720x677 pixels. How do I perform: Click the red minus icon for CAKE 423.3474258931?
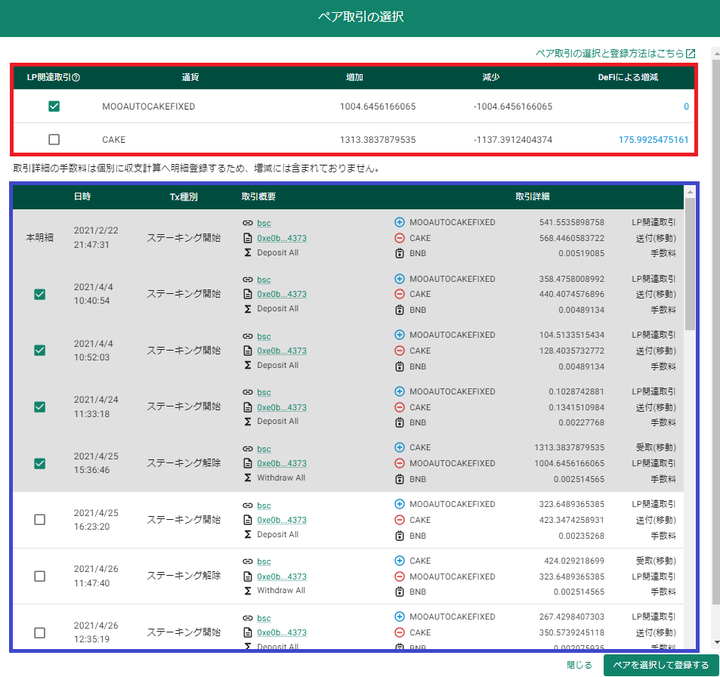400,520
